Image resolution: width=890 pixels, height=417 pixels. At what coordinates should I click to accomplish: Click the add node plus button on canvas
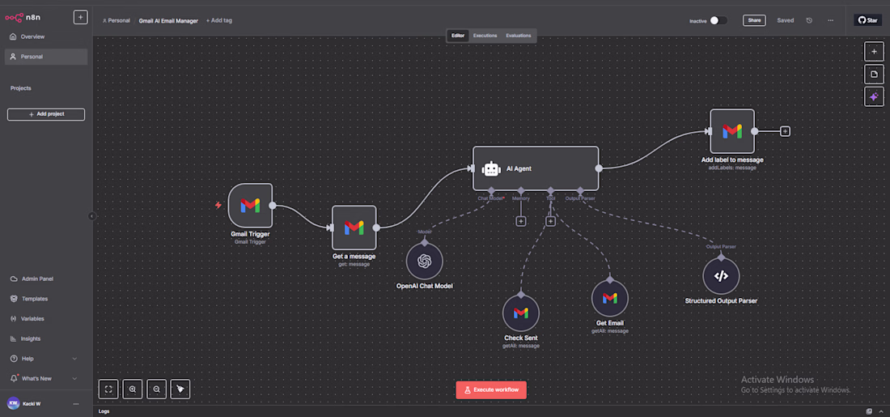(874, 51)
